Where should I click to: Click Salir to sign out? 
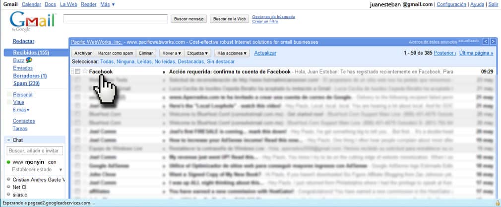492,4
